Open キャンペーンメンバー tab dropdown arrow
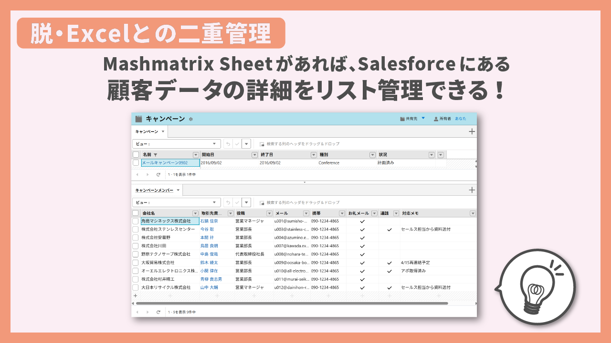This screenshot has width=611, height=343. click(x=178, y=190)
